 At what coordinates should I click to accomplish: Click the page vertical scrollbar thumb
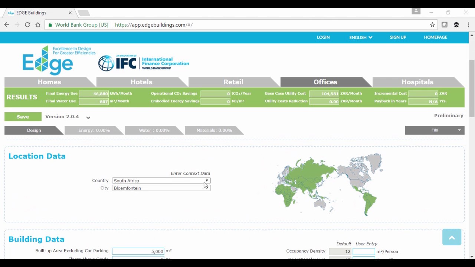click(472, 89)
